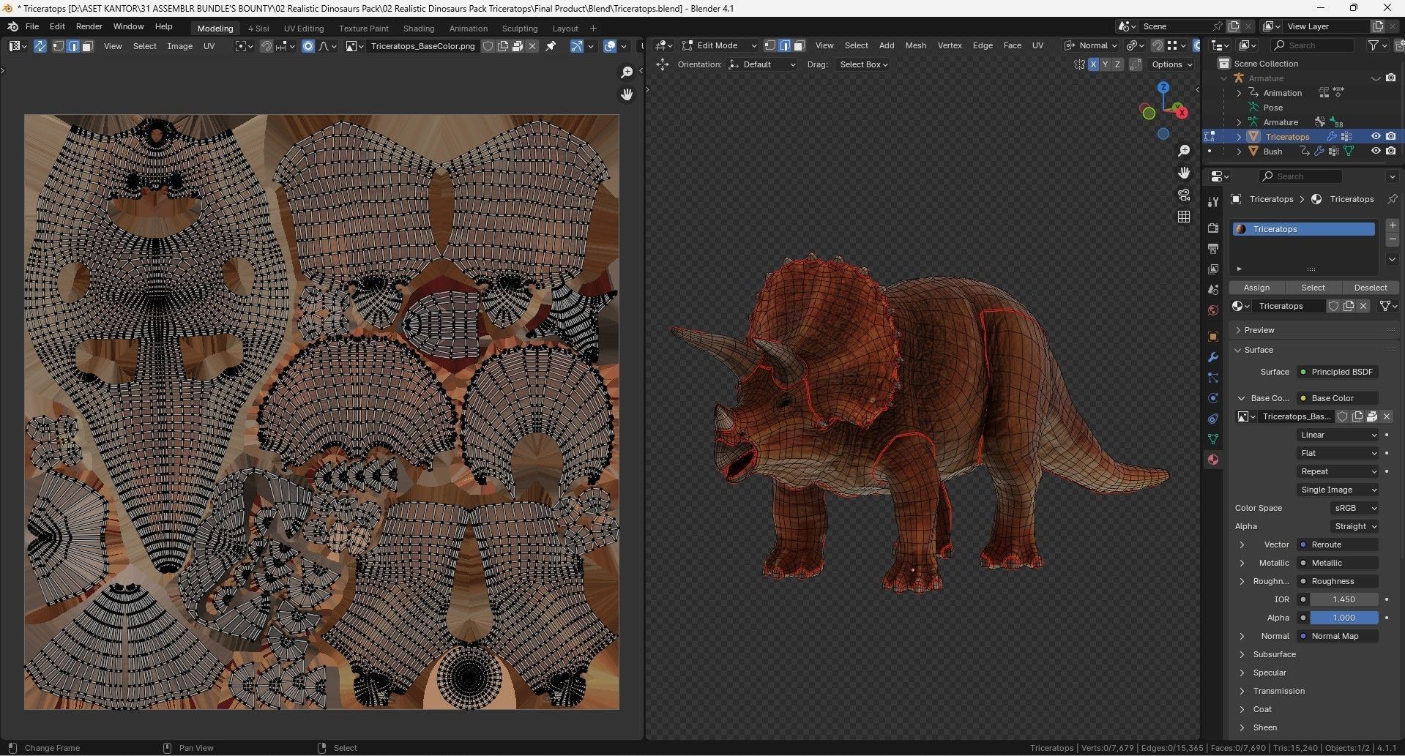Click the 3D viewport pan hand icon
Screen dimensions: 1405x756
pos(1184,173)
